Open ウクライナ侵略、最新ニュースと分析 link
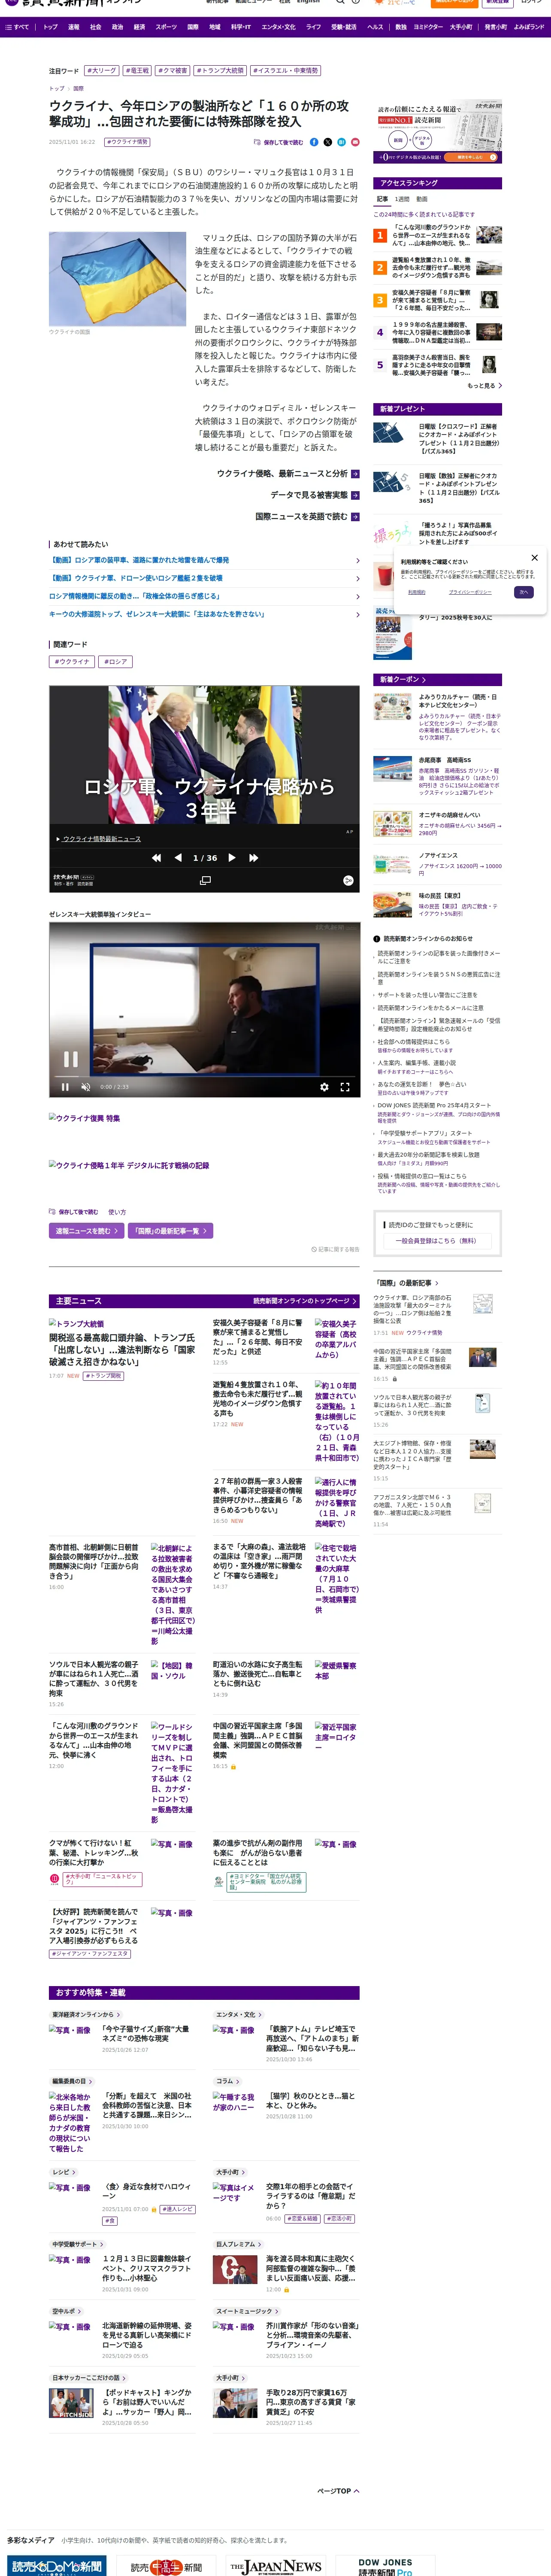 288,473
